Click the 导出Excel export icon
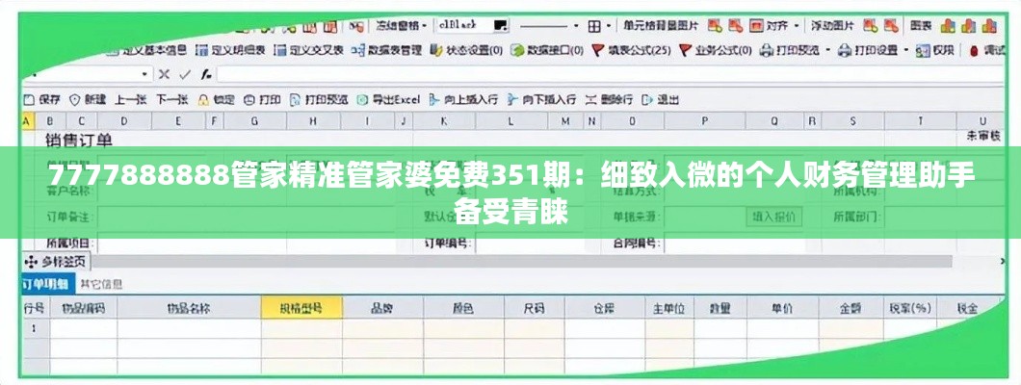This screenshot has width=1021, height=385. tap(363, 98)
